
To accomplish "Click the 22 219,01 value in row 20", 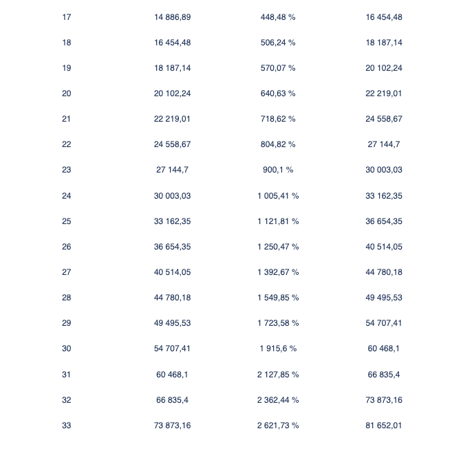I will pyautogui.click(x=384, y=93).
